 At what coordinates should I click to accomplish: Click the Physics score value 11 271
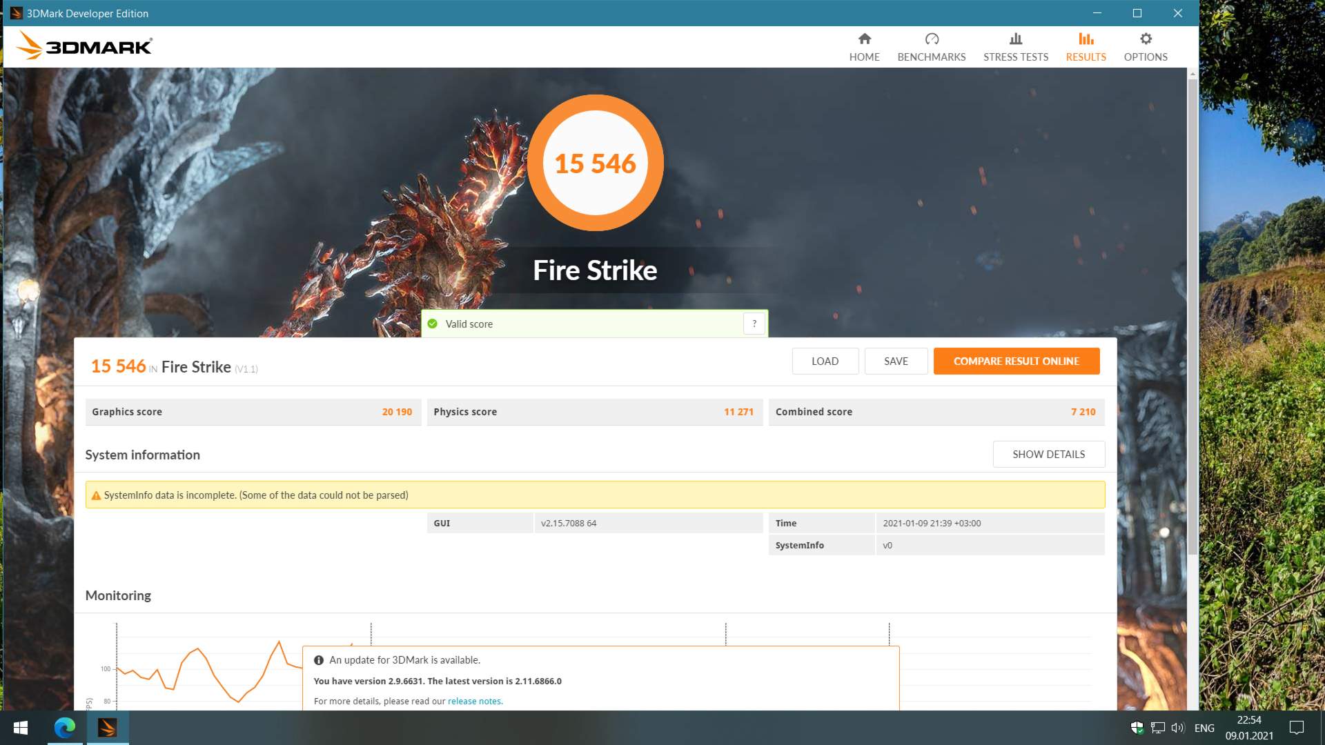coord(738,412)
